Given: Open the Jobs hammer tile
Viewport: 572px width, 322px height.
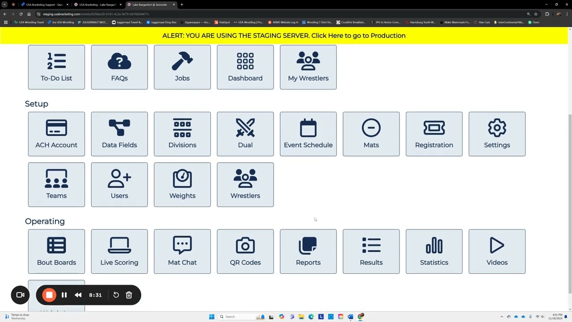Looking at the screenshot, I should tap(182, 67).
